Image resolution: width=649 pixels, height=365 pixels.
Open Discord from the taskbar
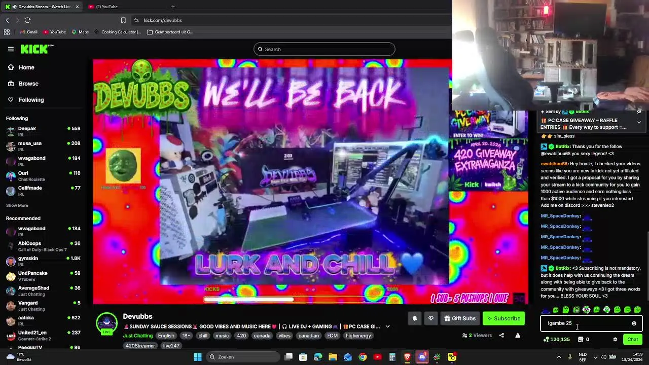pos(422,357)
